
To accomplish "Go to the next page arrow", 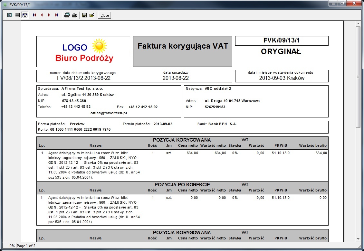I will (x=49, y=15).
